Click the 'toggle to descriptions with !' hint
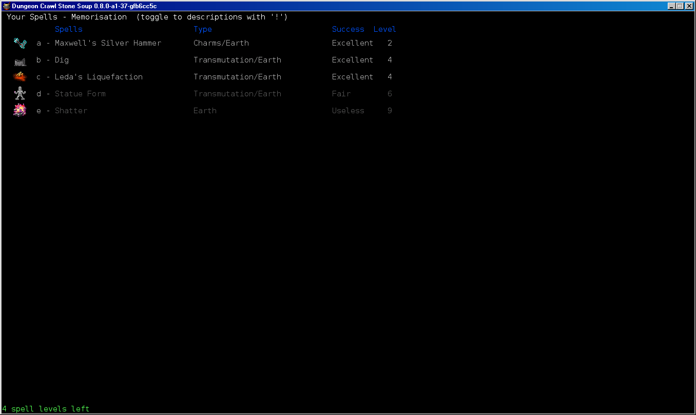 coord(212,17)
